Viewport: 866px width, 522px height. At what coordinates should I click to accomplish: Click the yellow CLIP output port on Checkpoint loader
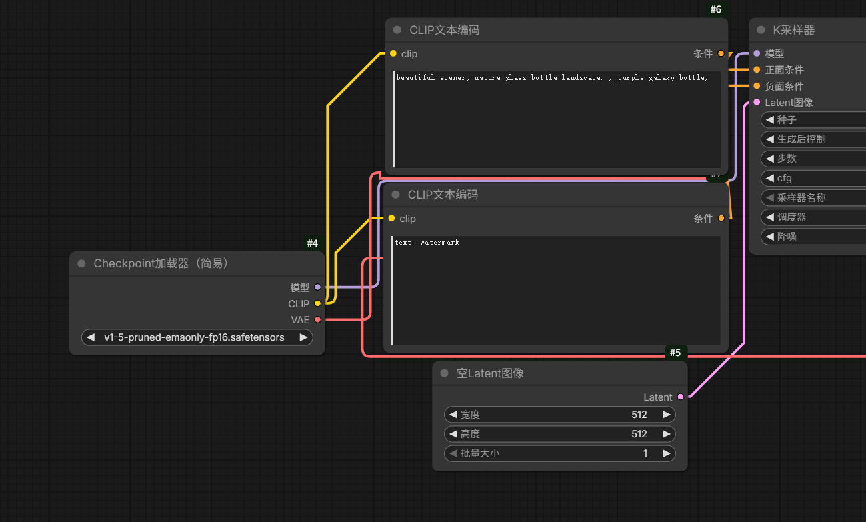click(317, 303)
